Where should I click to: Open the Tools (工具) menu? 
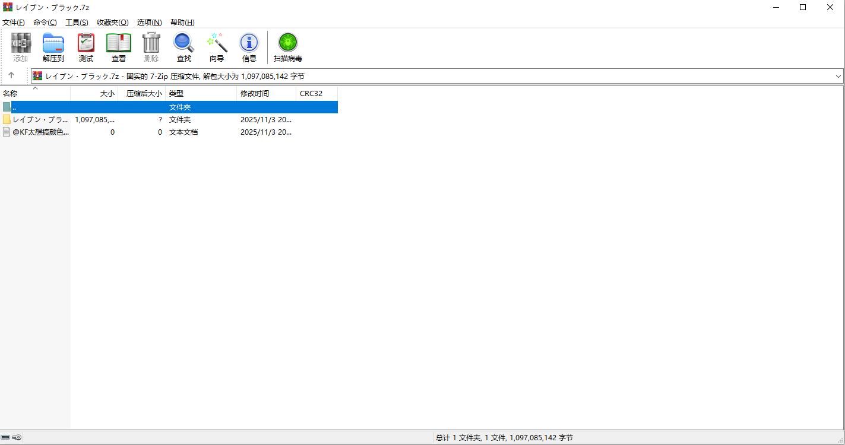pos(77,23)
